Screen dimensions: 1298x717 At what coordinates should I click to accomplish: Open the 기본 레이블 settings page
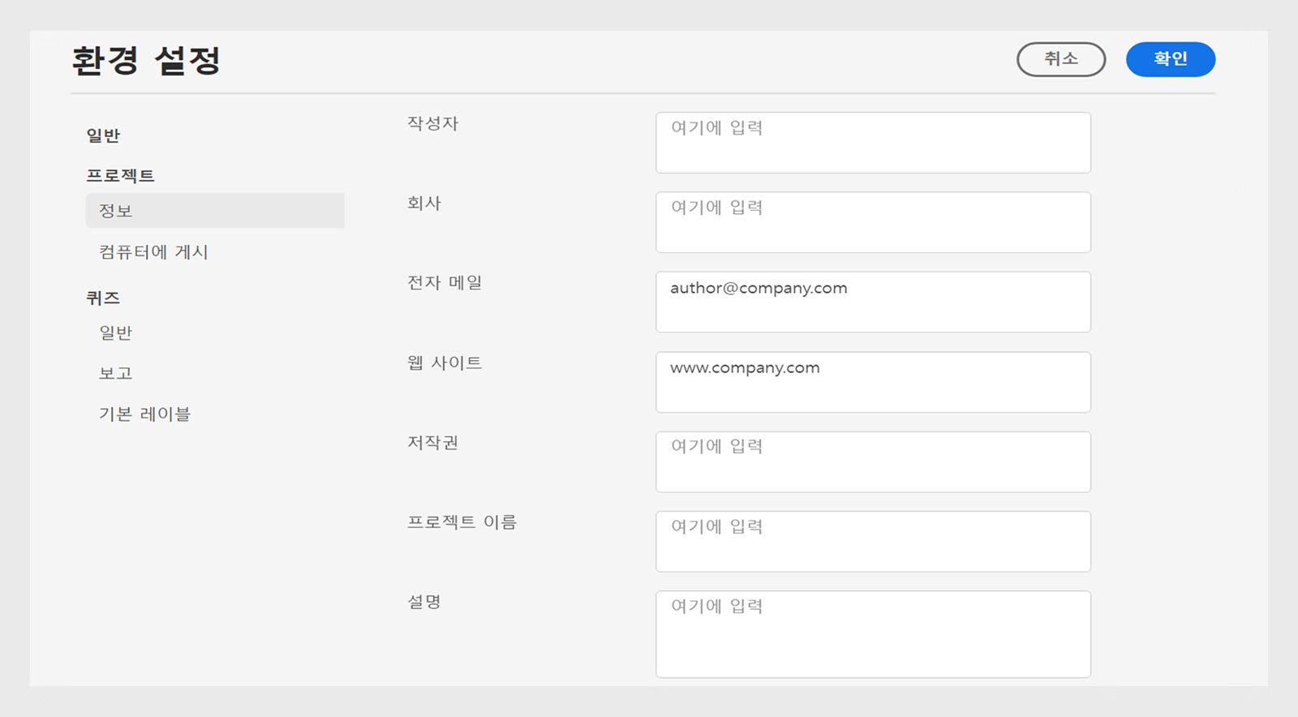coord(144,414)
